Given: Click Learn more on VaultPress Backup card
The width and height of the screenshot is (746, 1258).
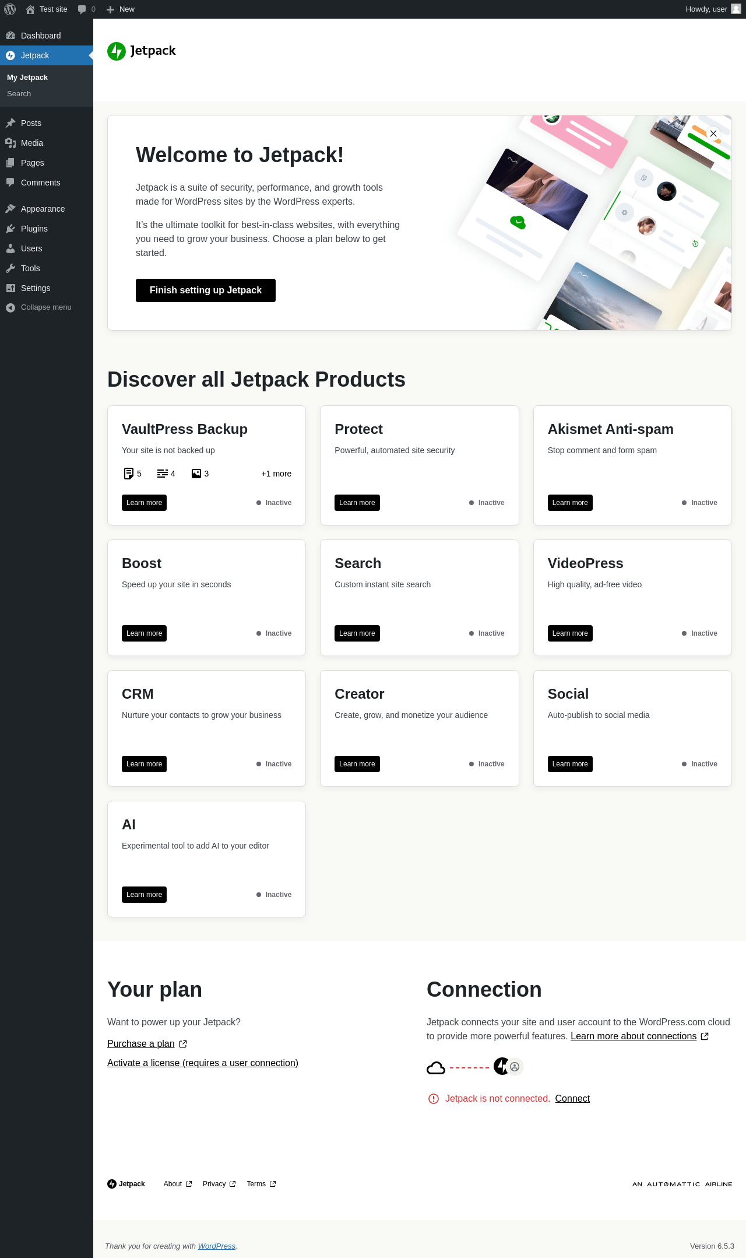Looking at the screenshot, I should [144, 503].
